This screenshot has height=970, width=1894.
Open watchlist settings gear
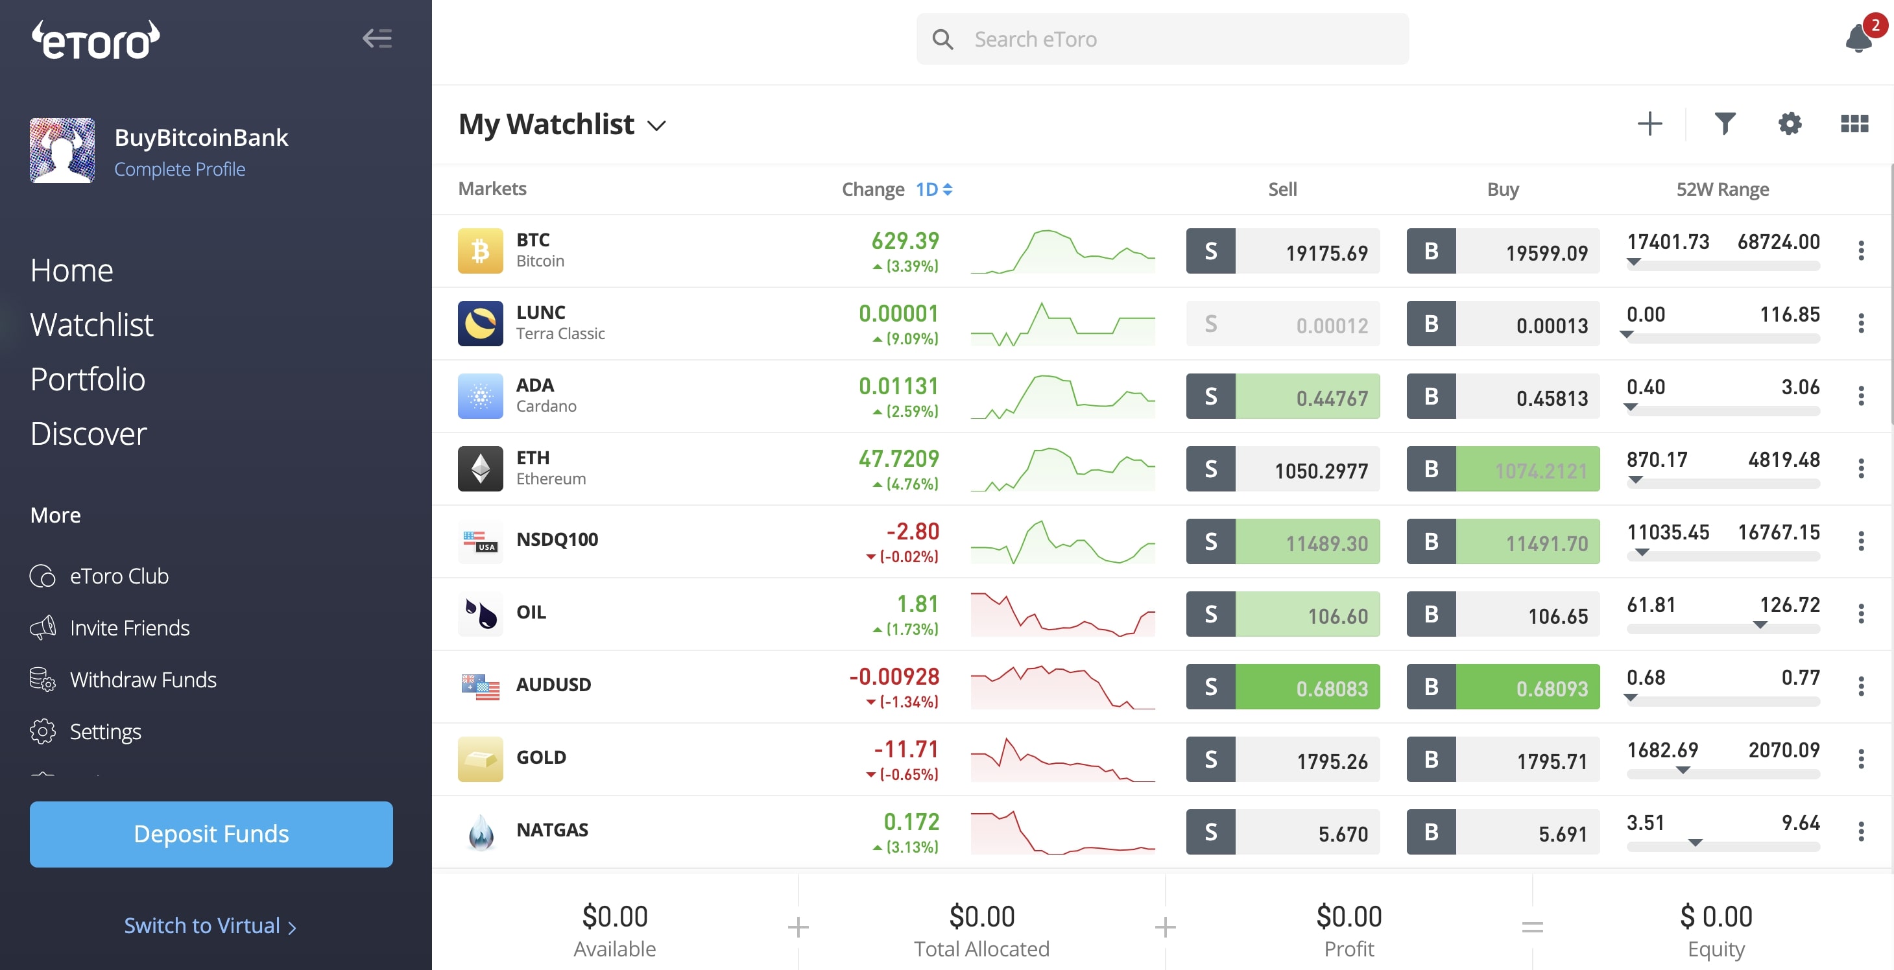(1790, 123)
